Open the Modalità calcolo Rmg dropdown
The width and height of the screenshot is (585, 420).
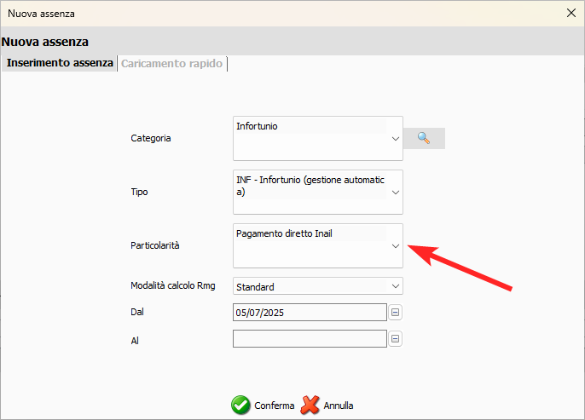point(395,286)
